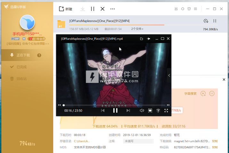This screenshot has height=153, width=229.
Task: Pause the One_Piece task in row
Action: (215, 21)
